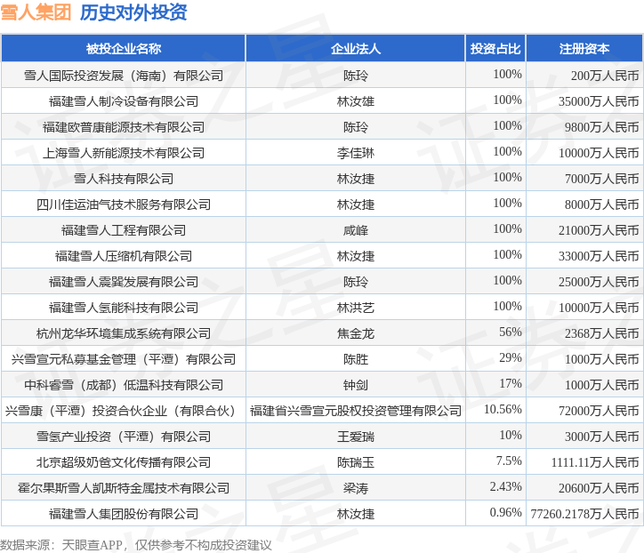
Task: Select 福建雪人氢能科技有限公司 cell
Action: (124, 308)
